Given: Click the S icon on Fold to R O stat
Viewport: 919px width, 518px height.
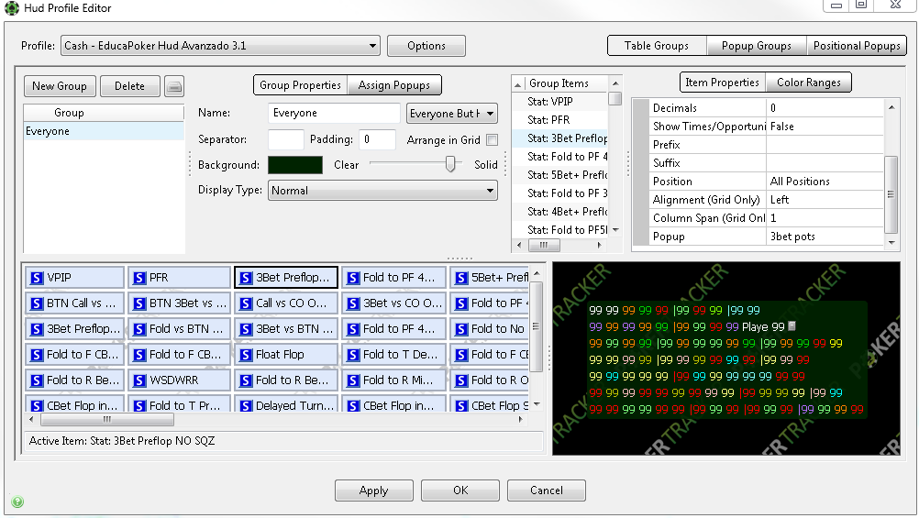Looking at the screenshot, I should pos(462,380).
